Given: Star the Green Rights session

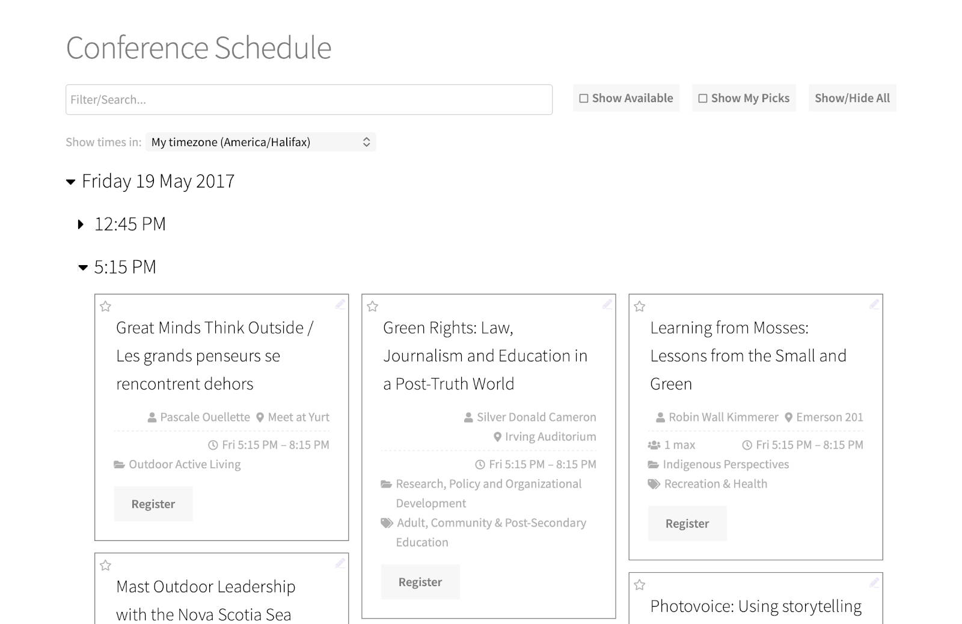Looking at the screenshot, I should point(373,307).
